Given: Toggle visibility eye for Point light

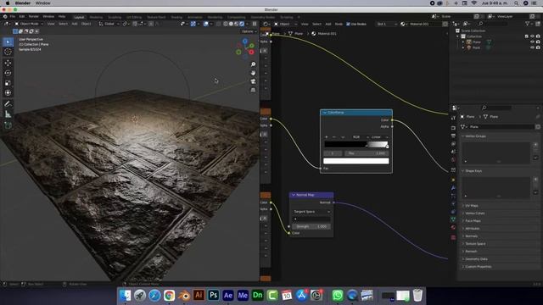Looking at the screenshot, I should (532, 47).
